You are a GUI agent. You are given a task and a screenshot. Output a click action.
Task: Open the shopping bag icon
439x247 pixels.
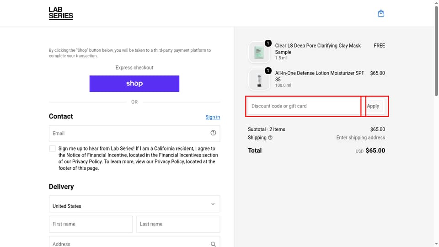[x=381, y=13]
